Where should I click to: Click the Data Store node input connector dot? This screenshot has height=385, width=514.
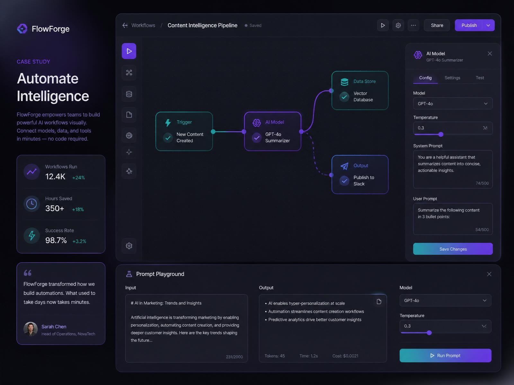click(x=331, y=91)
